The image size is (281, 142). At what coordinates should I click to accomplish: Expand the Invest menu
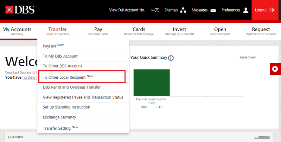180,31
